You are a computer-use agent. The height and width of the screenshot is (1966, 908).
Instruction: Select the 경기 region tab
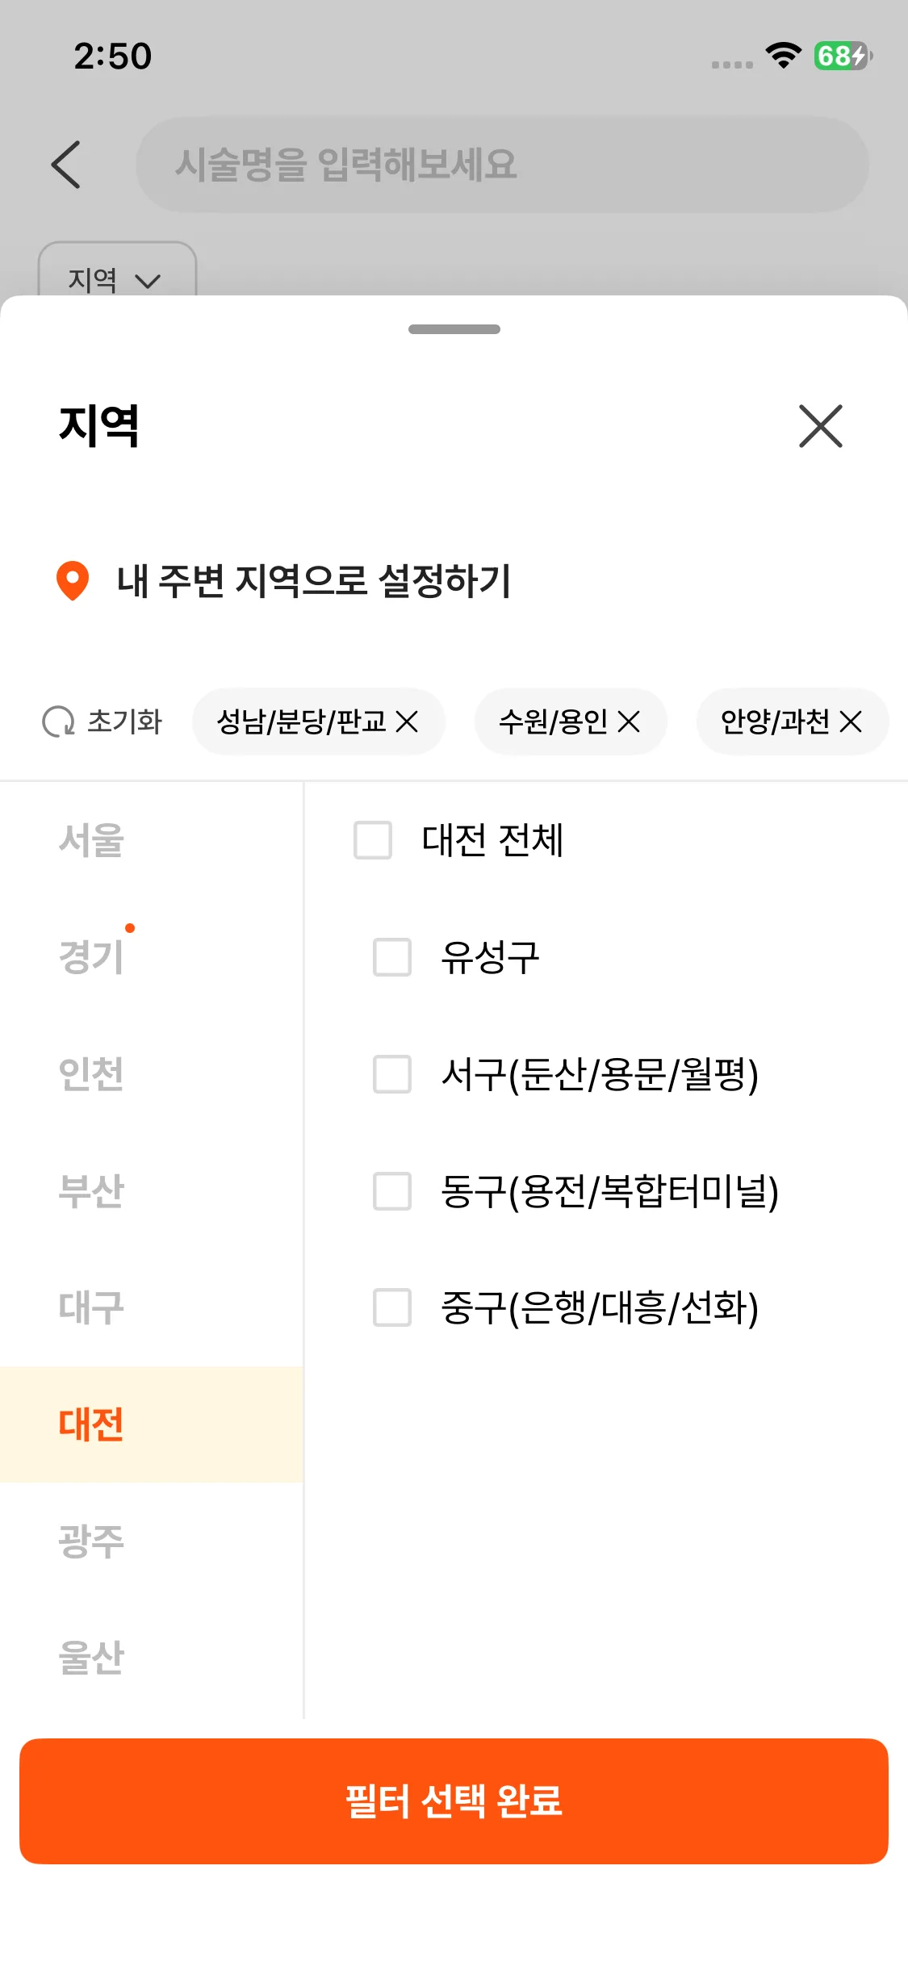tap(91, 957)
